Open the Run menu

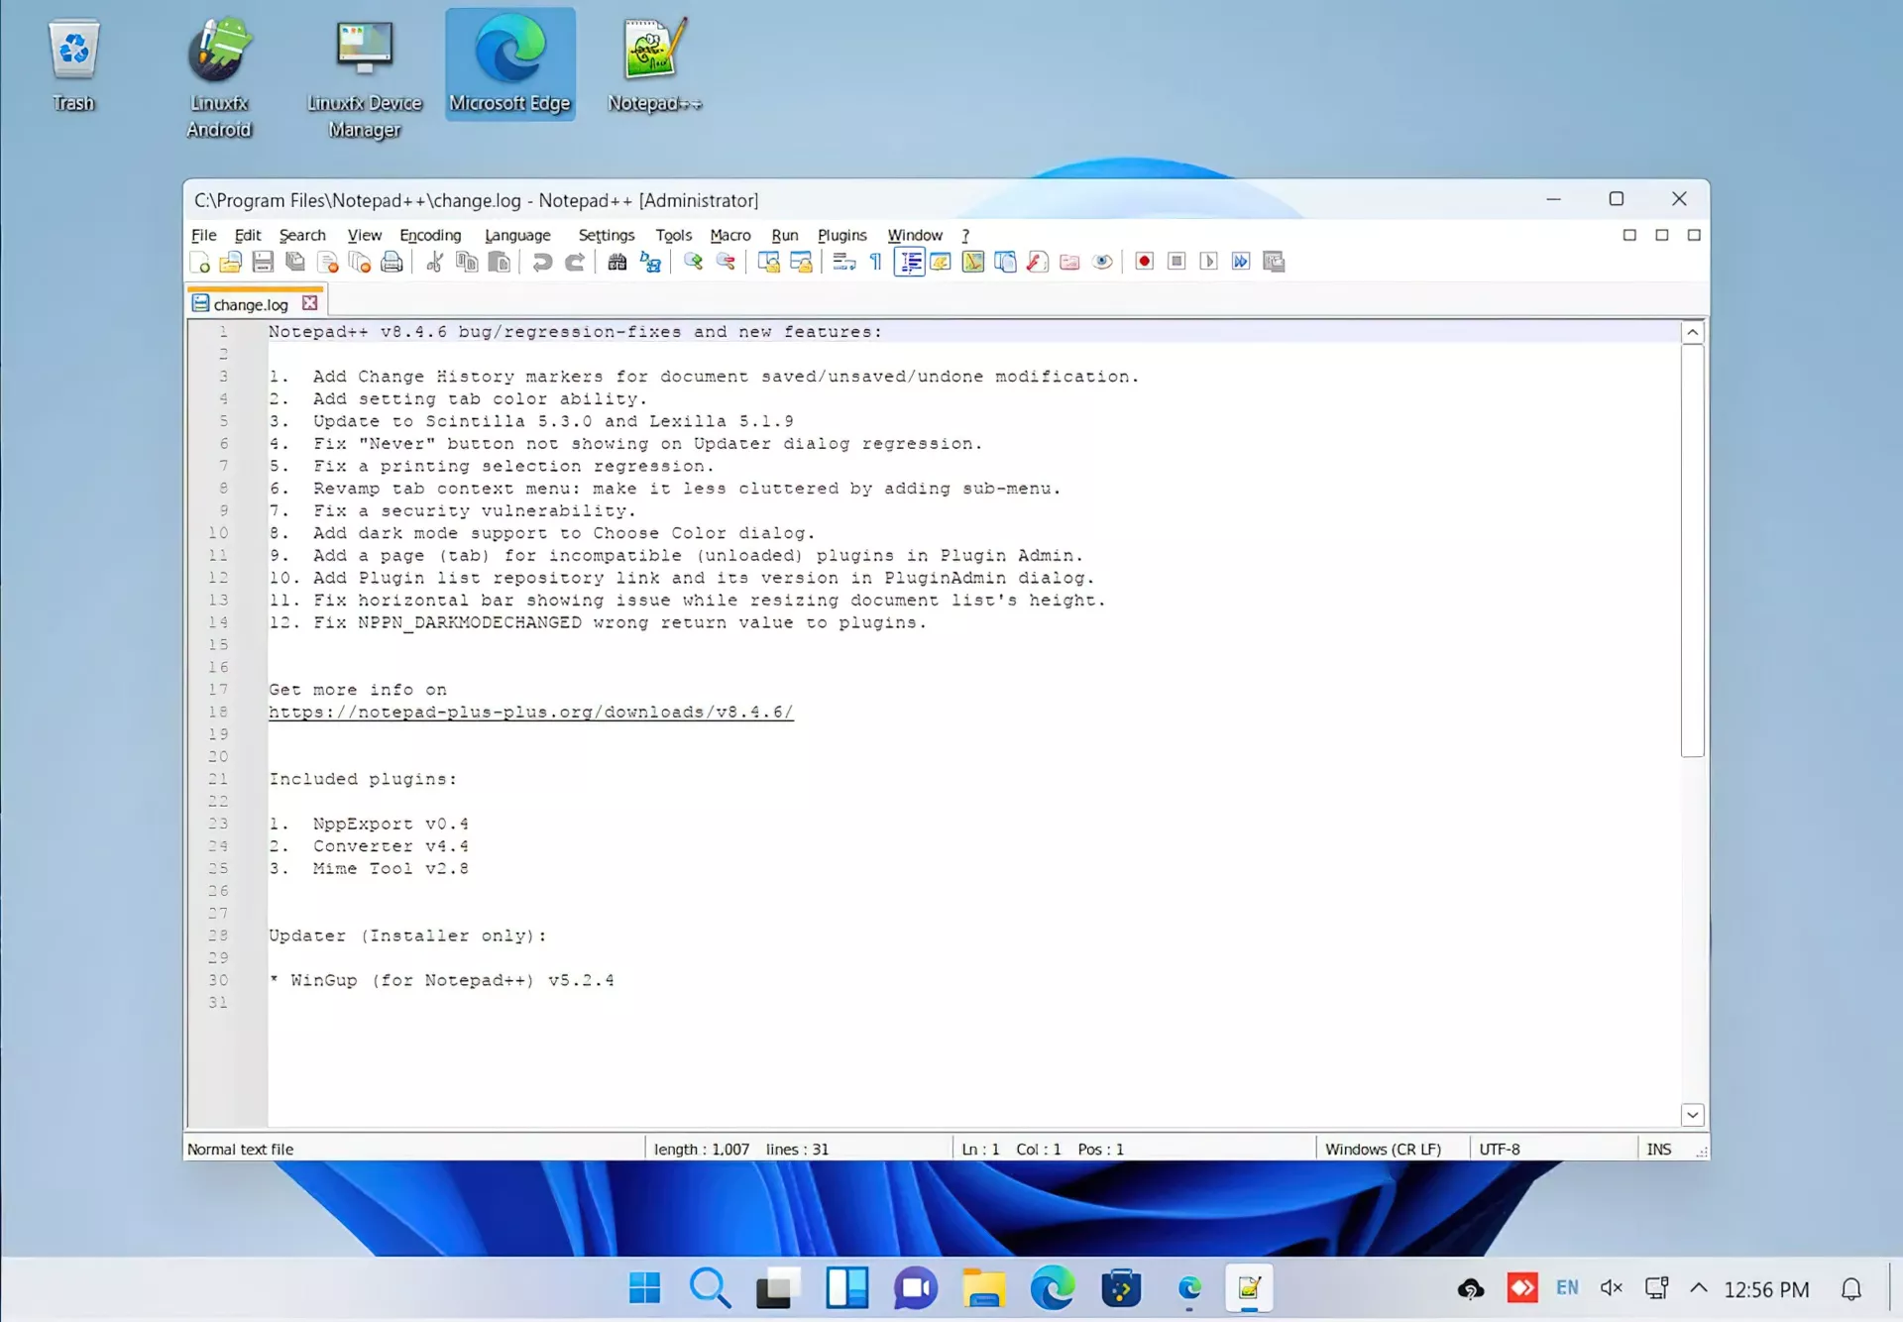click(x=785, y=235)
